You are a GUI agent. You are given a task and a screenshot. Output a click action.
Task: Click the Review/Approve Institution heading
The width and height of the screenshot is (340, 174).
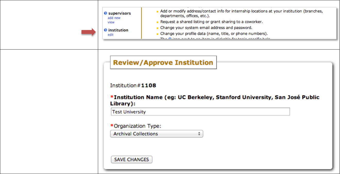[x=163, y=63]
